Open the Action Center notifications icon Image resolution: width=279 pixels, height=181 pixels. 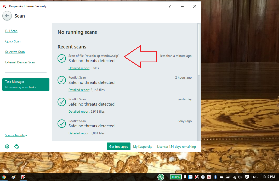click(x=247, y=177)
